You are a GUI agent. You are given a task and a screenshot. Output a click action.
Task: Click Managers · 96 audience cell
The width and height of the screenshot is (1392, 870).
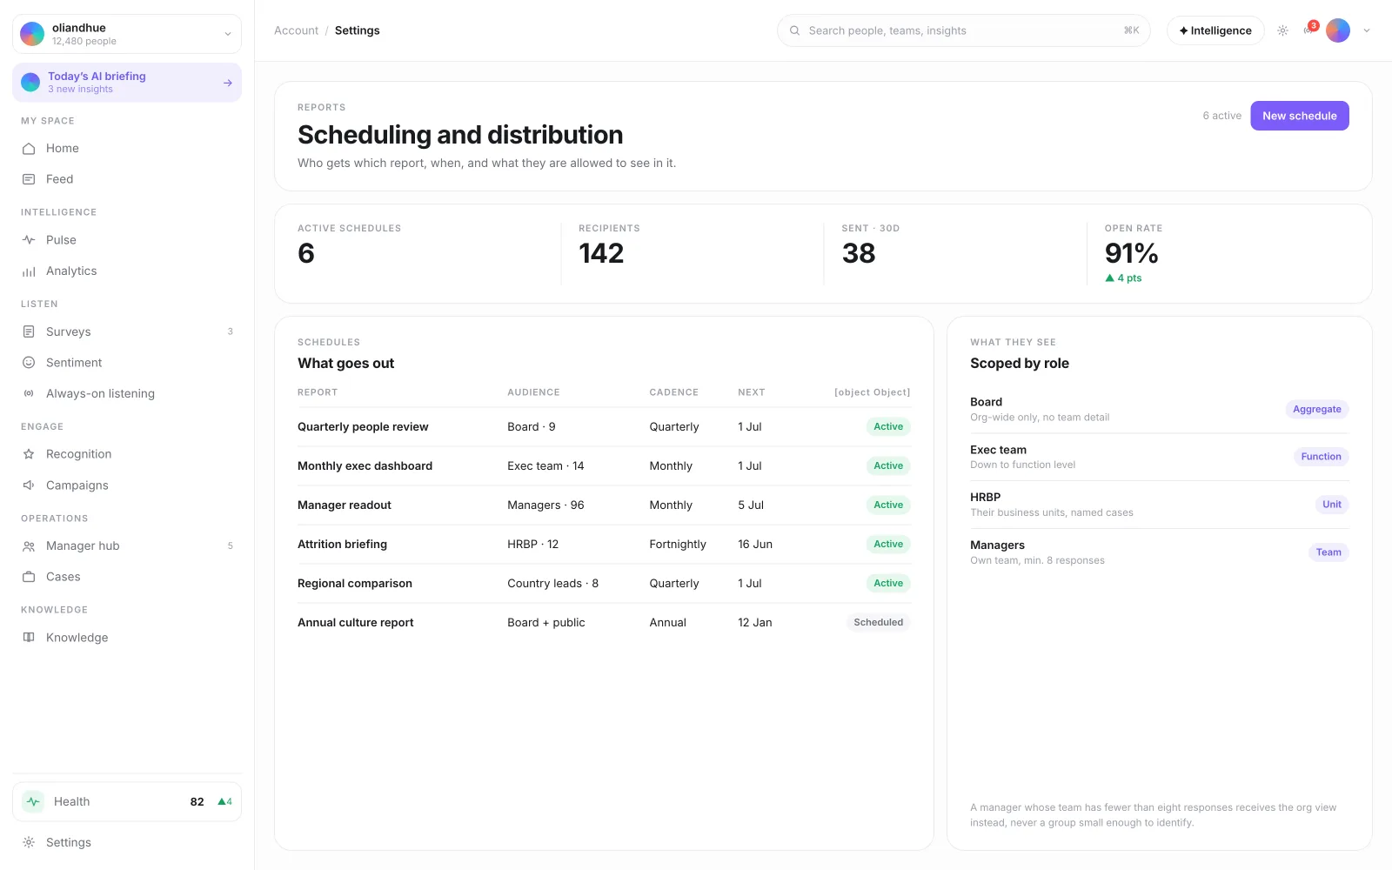(x=545, y=505)
